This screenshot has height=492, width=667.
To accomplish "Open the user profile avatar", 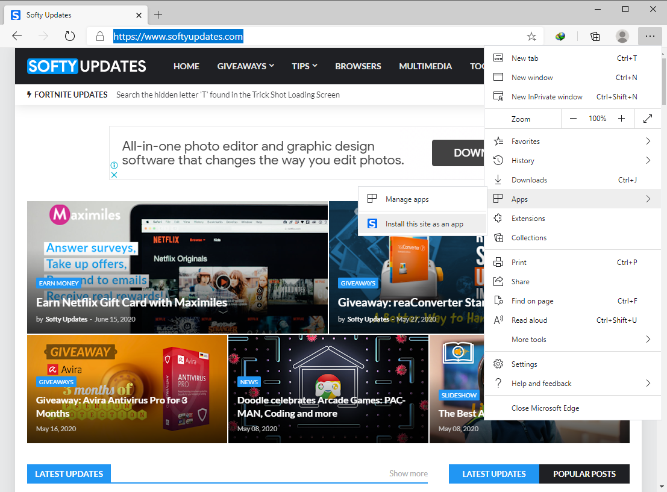I will pyautogui.click(x=622, y=37).
